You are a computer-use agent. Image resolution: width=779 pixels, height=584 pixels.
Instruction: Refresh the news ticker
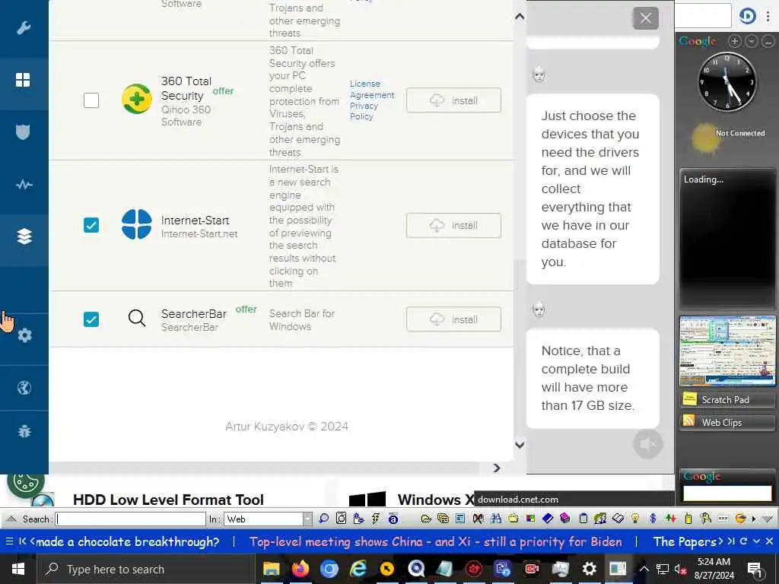[744, 541]
